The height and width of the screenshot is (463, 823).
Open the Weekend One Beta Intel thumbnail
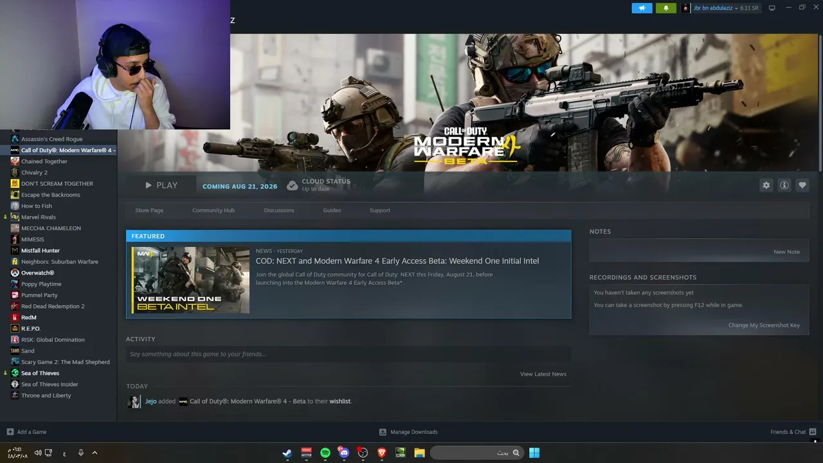(x=190, y=280)
